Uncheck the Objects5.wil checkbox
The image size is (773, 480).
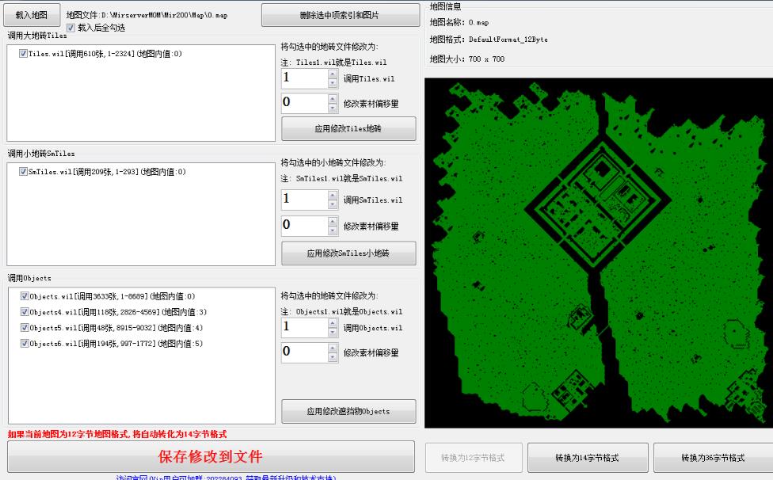[25, 328]
